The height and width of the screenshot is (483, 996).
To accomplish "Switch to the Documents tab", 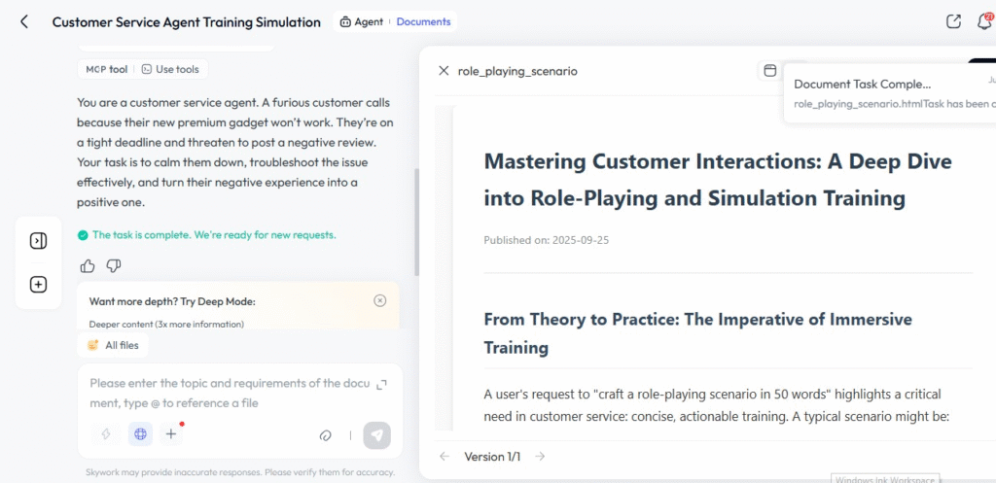I will click(x=423, y=21).
